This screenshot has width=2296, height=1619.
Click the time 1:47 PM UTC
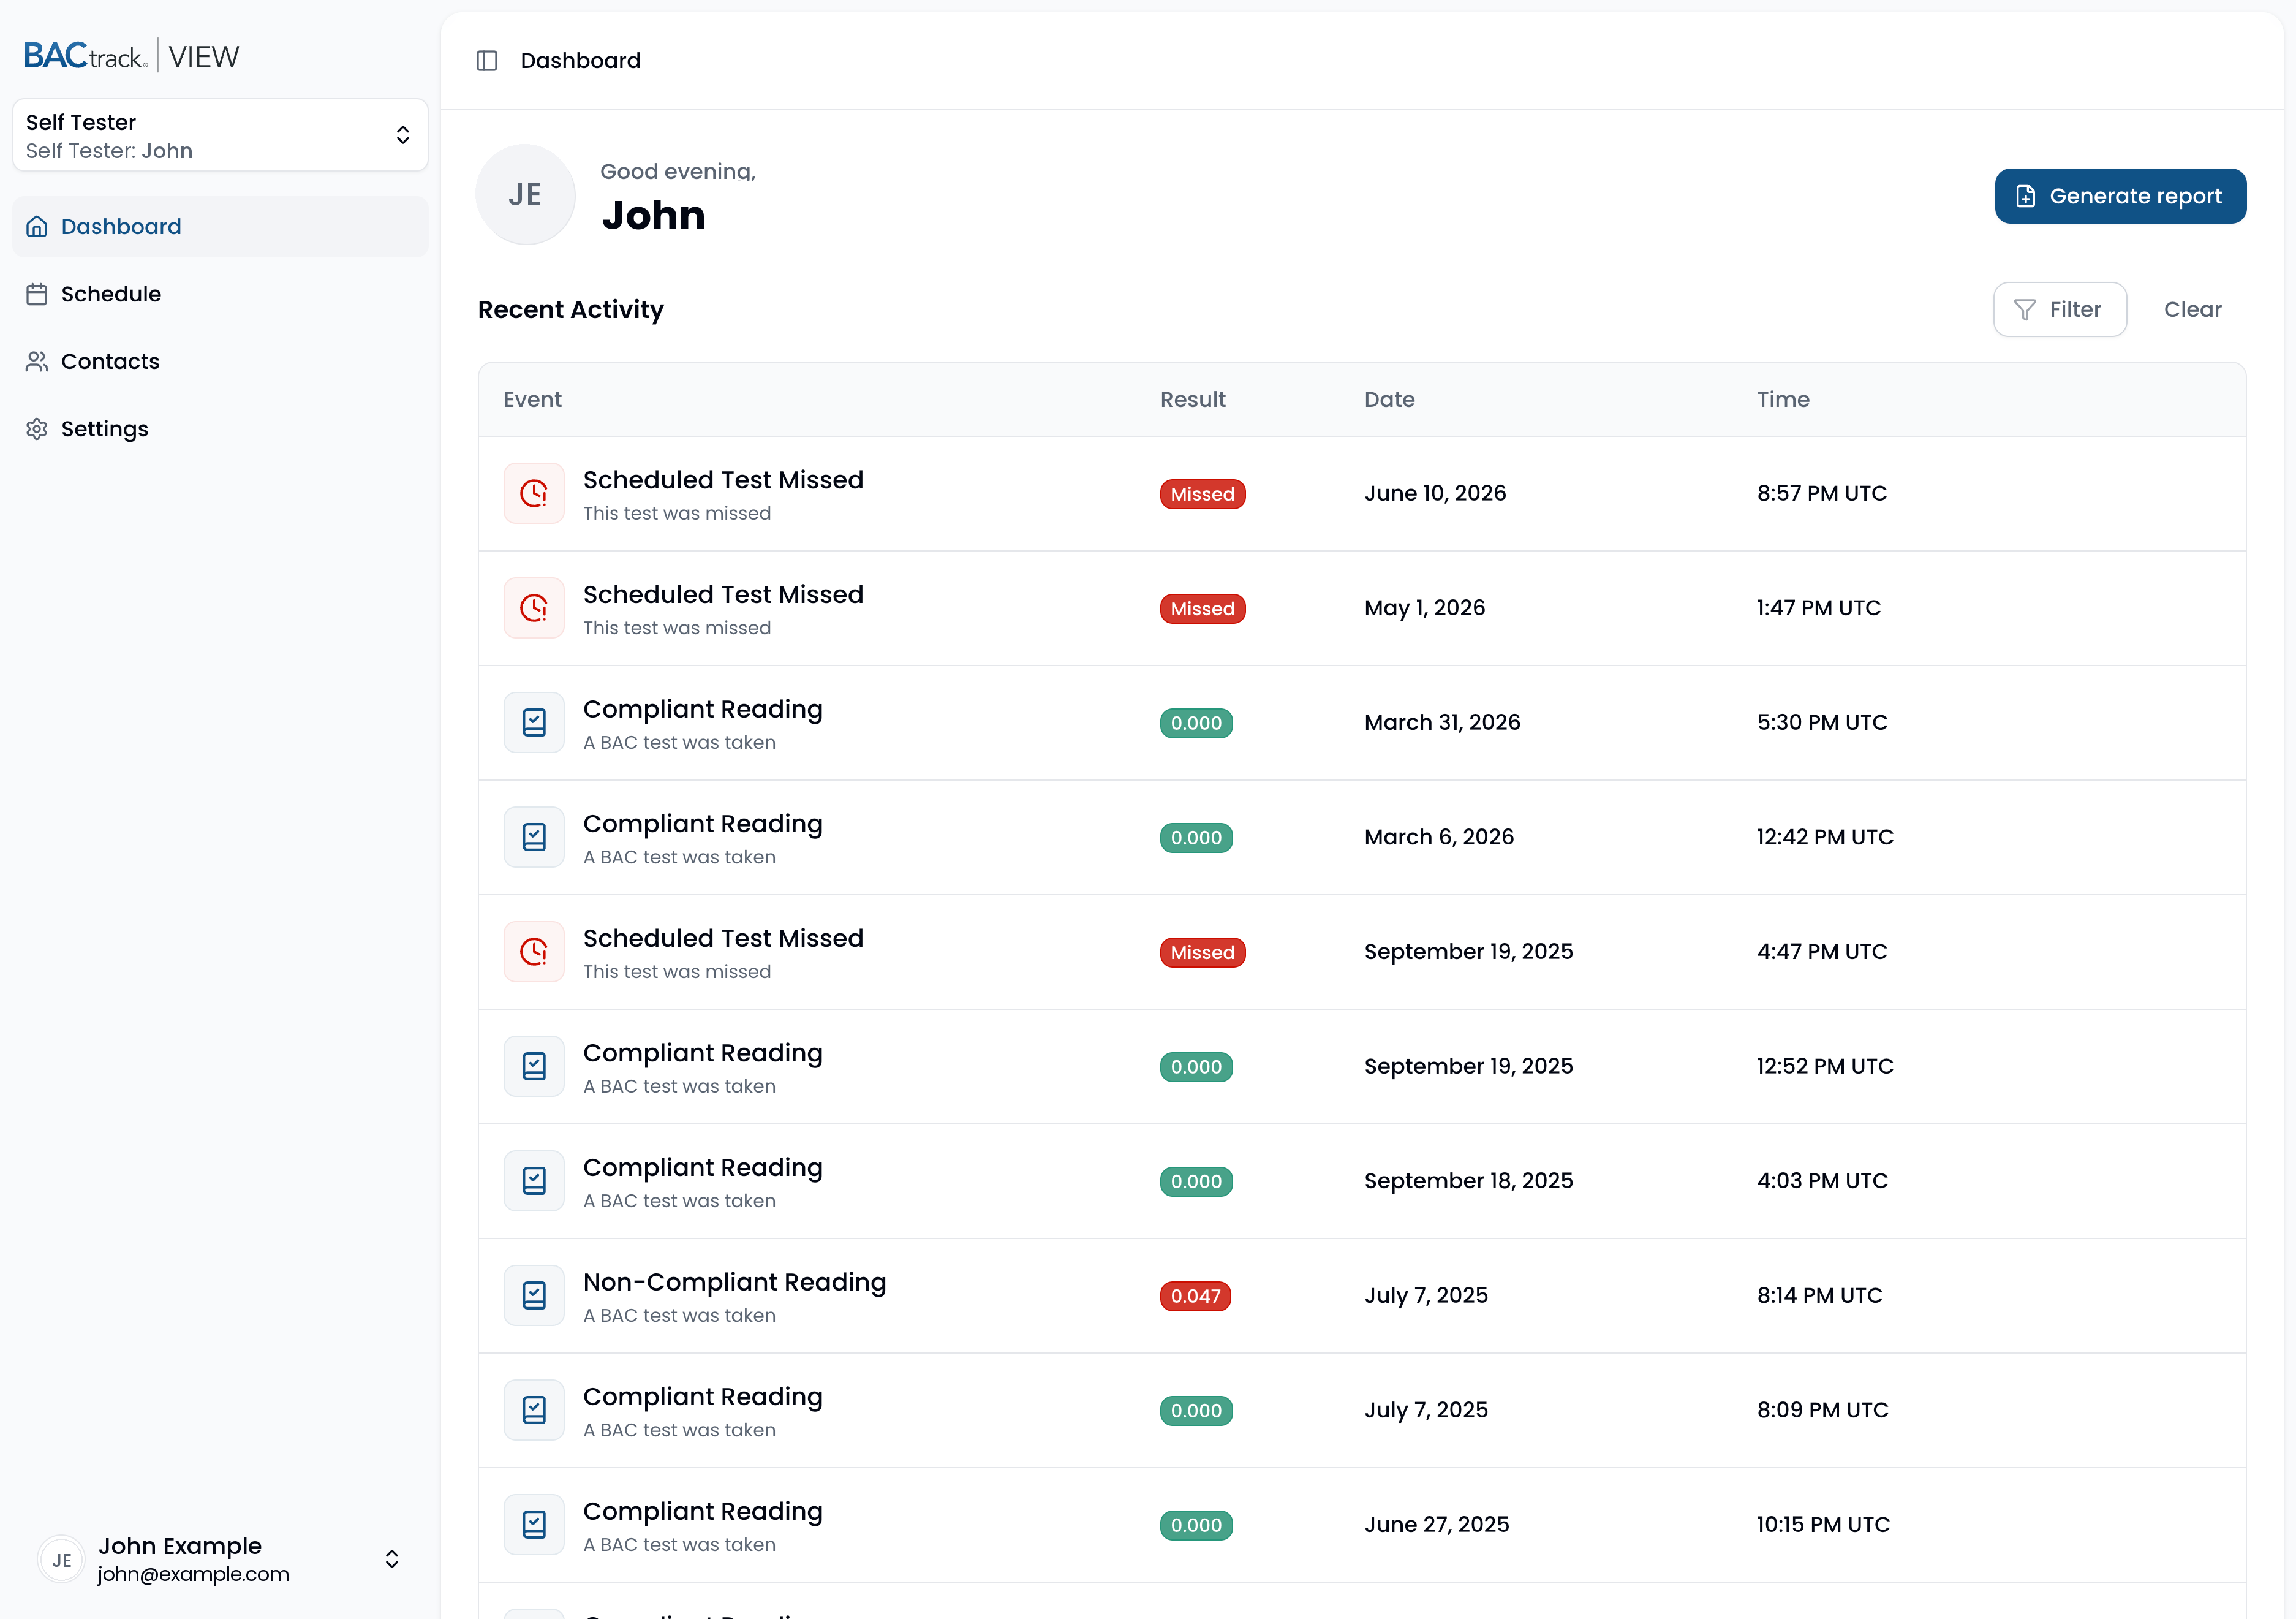tap(1818, 607)
